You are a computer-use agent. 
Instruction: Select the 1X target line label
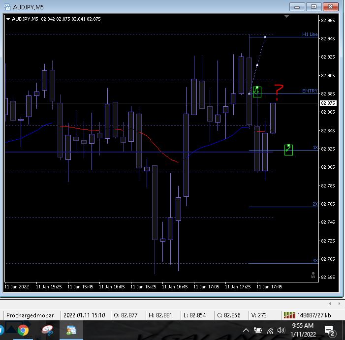315,148
